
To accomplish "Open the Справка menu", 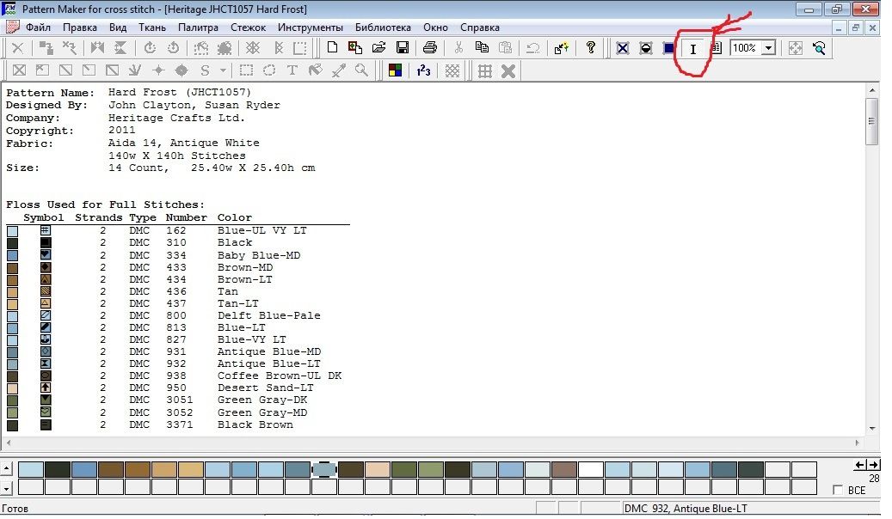I will click(x=480, y=27).
